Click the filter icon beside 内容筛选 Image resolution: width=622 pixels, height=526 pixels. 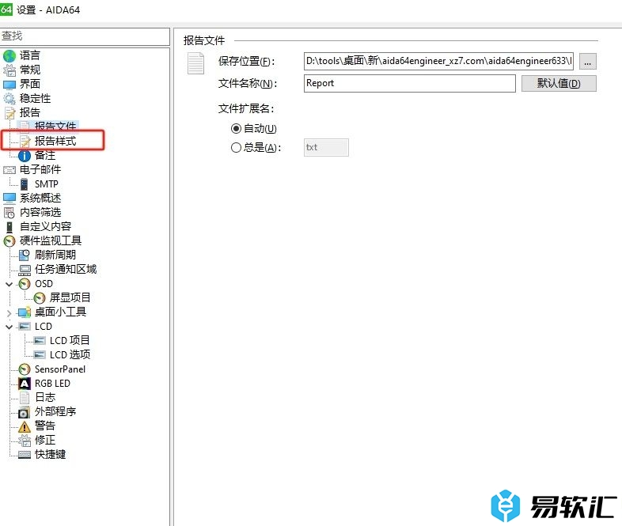[9, 213]
